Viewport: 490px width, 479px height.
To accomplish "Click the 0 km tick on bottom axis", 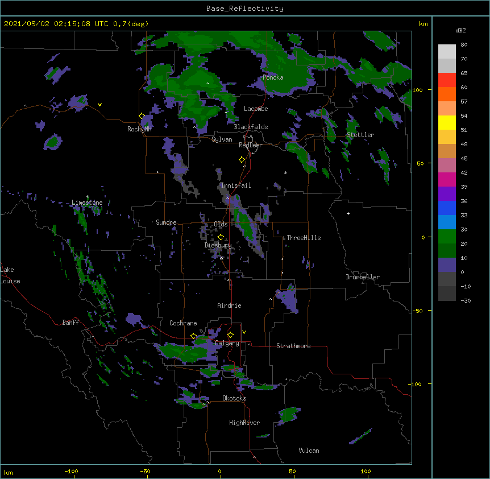I will pos(219,471).
